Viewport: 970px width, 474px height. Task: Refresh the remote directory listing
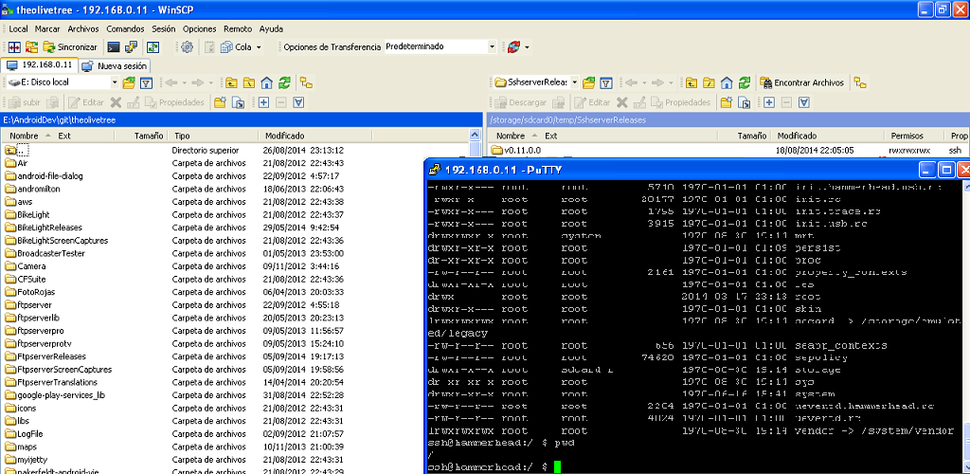click(744, 82)
